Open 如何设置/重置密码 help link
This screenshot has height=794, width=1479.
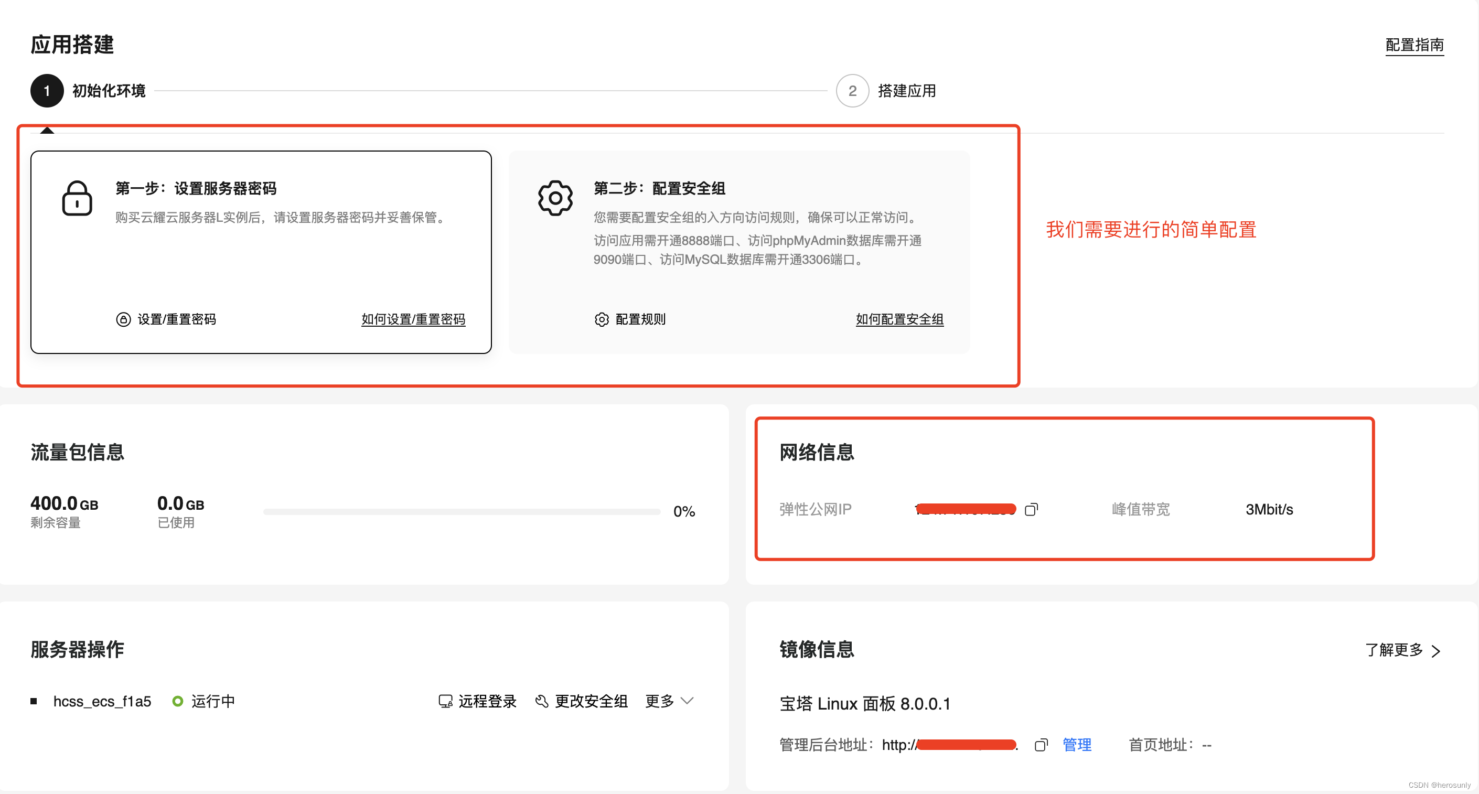click(x=413, y=320)
